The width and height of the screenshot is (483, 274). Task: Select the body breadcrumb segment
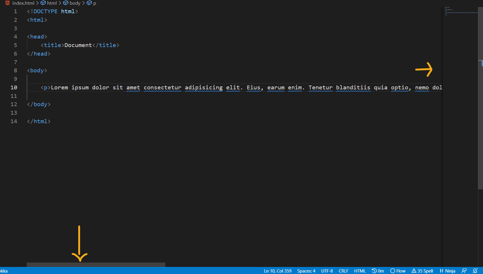tap(75, 3)
